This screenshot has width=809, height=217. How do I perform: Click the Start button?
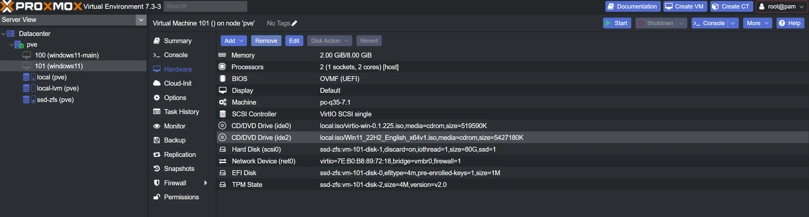(617, 23)
